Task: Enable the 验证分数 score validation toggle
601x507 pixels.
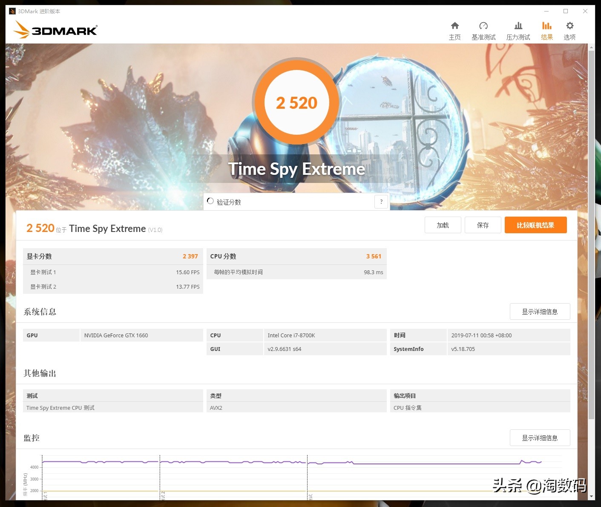Action: click(210, 201)
